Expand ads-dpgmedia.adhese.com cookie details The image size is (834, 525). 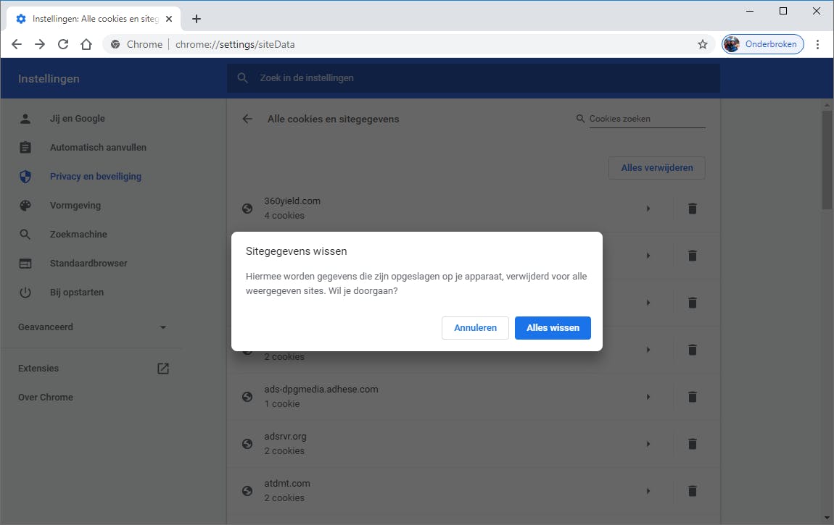[648, 397]
